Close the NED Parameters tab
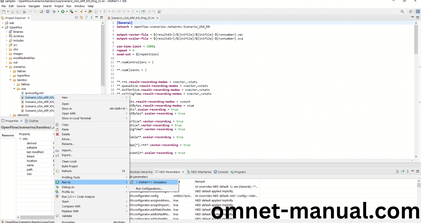The width and height of the screenshot is (421, 223). tap(183, 172)
